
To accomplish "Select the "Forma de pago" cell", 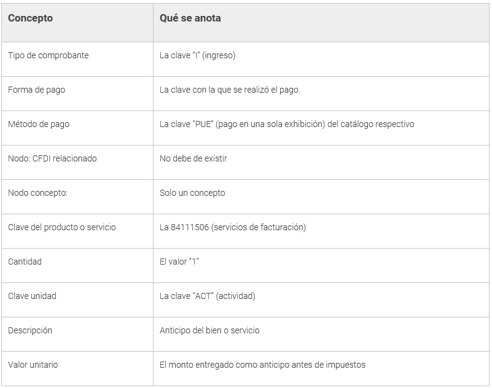I will pyautogui.click(x=36, y=90).
